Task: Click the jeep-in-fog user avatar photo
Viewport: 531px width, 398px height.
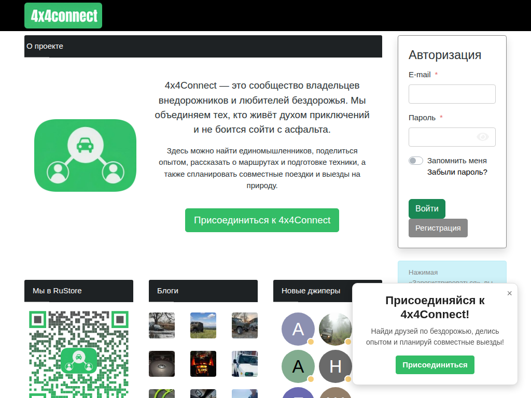Action: (x=335, y=329)
